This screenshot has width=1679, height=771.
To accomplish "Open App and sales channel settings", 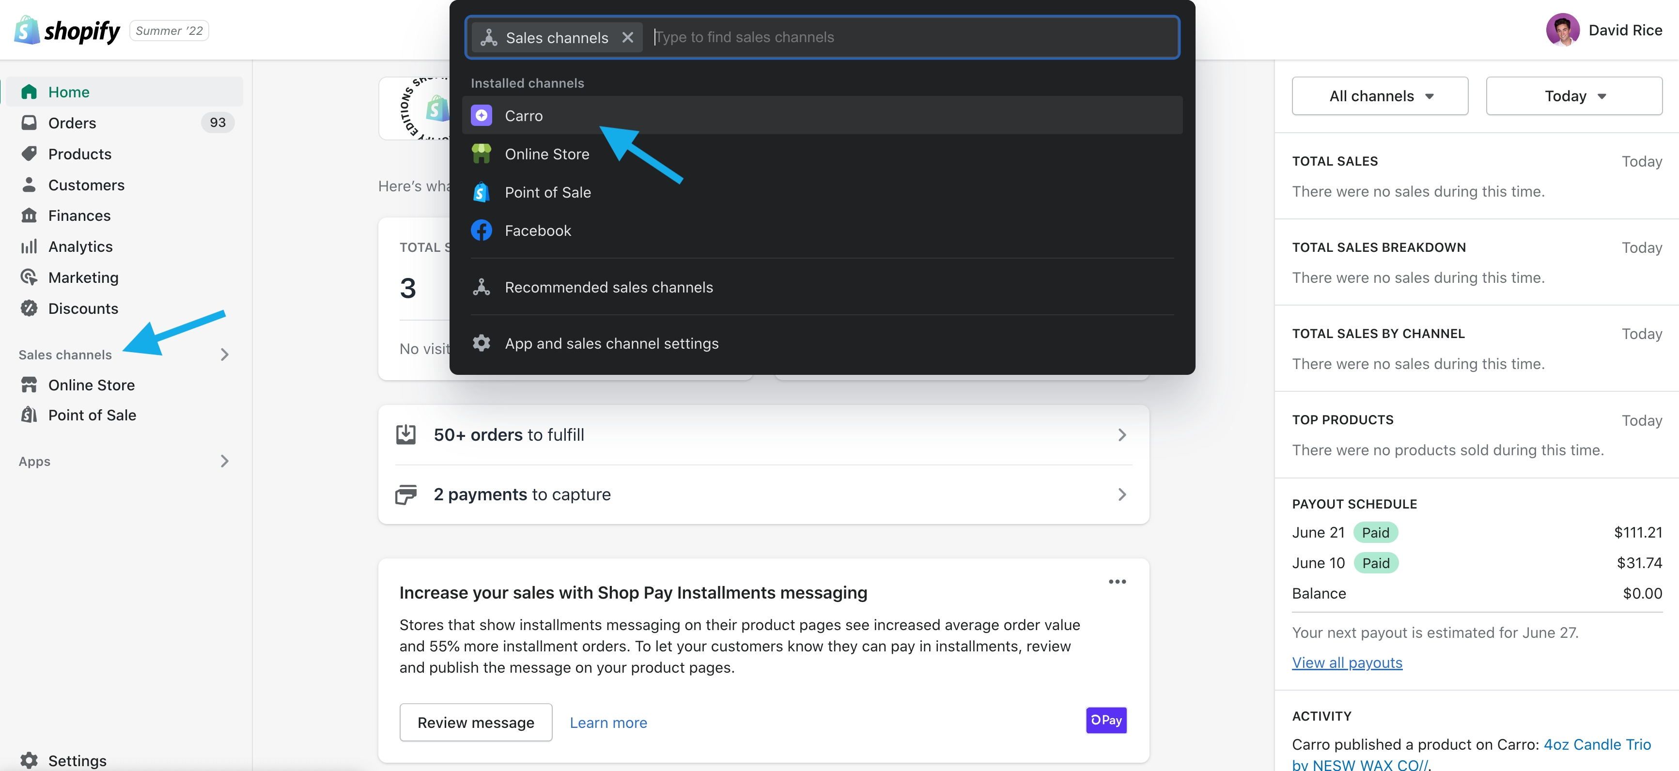I will 611,343.
